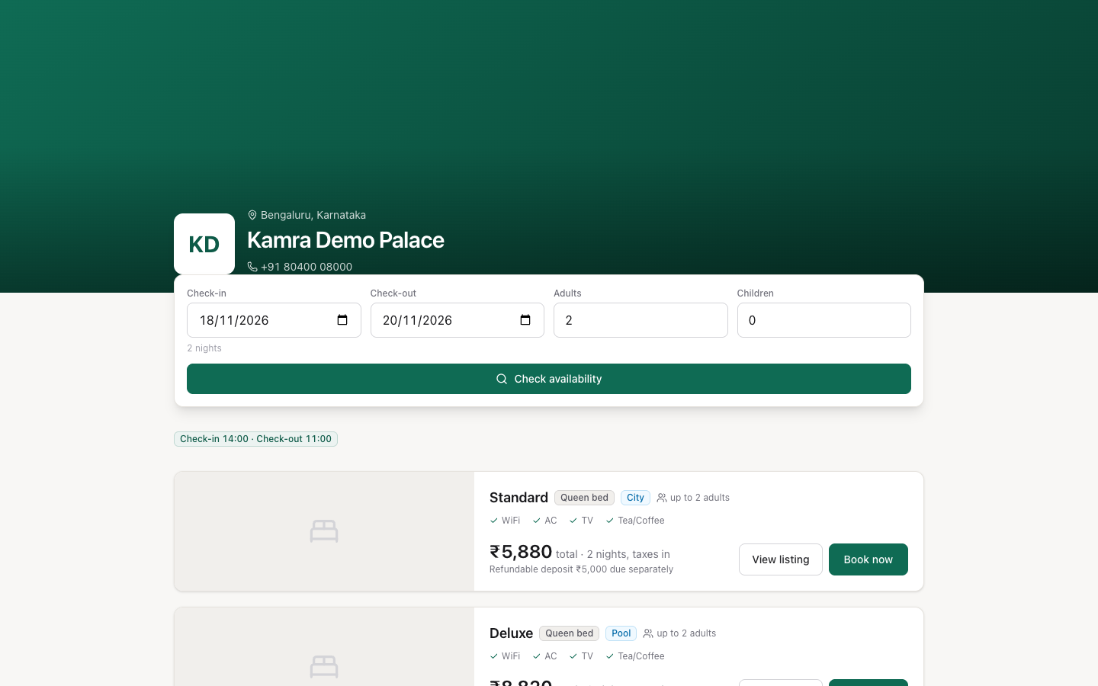Click the guests icon on the Standard room
The image size is (1098, 686).
(x=662, y=498)
